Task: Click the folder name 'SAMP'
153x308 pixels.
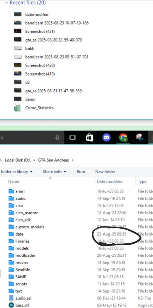Action: coord(21,277)
